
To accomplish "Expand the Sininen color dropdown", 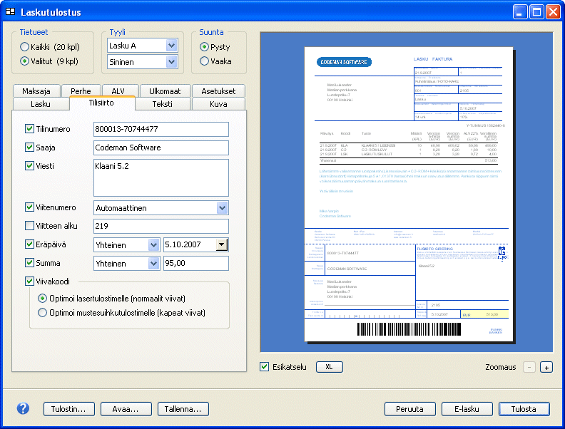I will (x=170, y=62).
